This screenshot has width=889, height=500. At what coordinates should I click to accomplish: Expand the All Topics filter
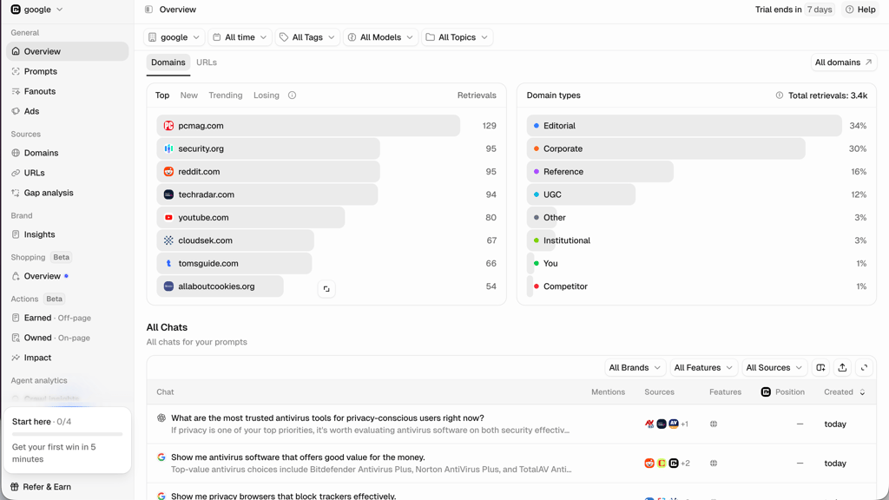(457, 37)
